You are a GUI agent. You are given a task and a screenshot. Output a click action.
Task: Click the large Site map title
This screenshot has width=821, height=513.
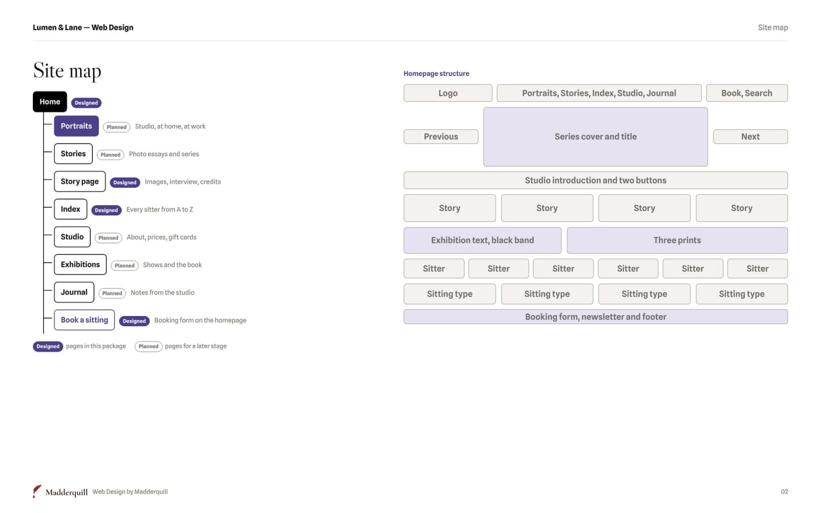(67, 71)
